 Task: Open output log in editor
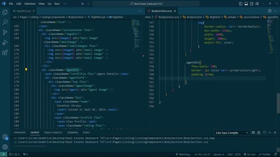point(264,133)
